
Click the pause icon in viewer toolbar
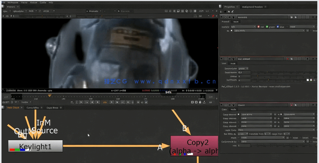coord(195,11)
